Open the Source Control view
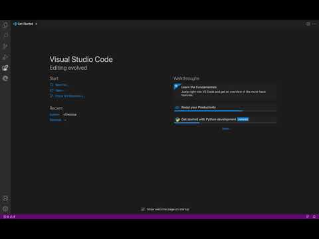Viewport: 319px width, 239px height. [x=5, y=46]
